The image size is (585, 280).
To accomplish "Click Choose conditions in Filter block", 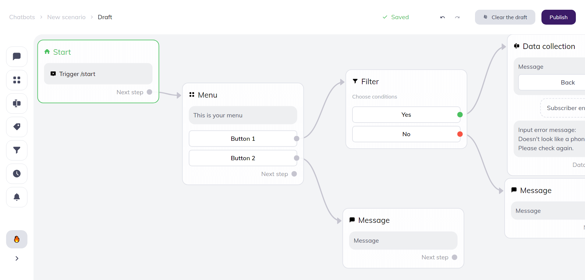I will tap(375, 97).
